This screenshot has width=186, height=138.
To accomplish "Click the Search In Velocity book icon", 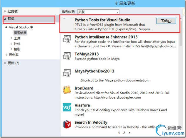I will 67,124.
